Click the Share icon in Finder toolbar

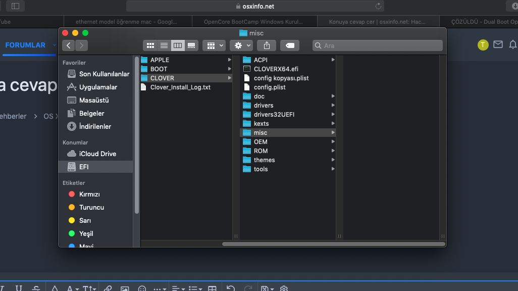point(267,45)
